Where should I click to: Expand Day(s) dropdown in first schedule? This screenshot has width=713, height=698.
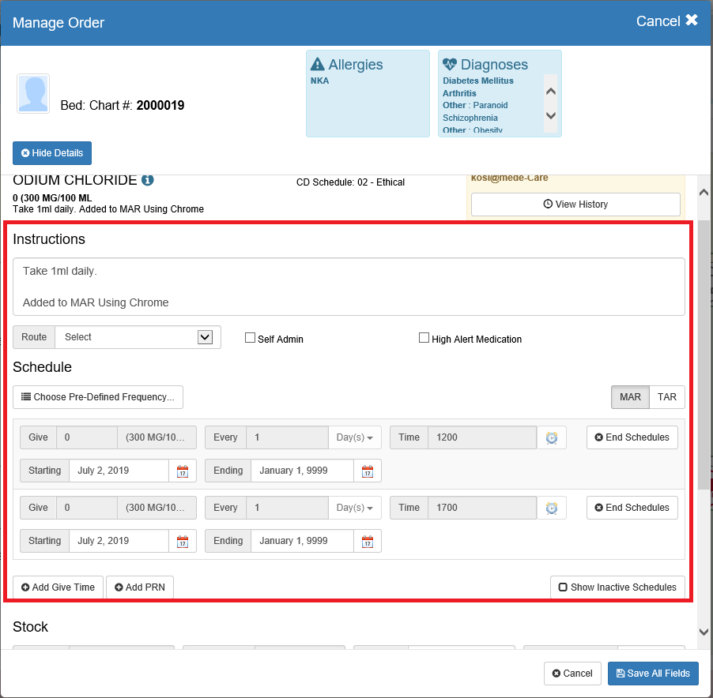pos(355,437)
